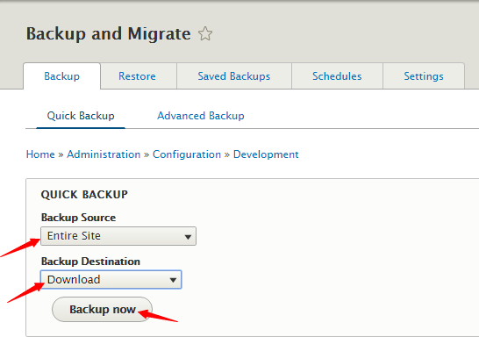479x337 pixels.
Task: Add page to shortcuts with star icon
Action: pos(205,33)
